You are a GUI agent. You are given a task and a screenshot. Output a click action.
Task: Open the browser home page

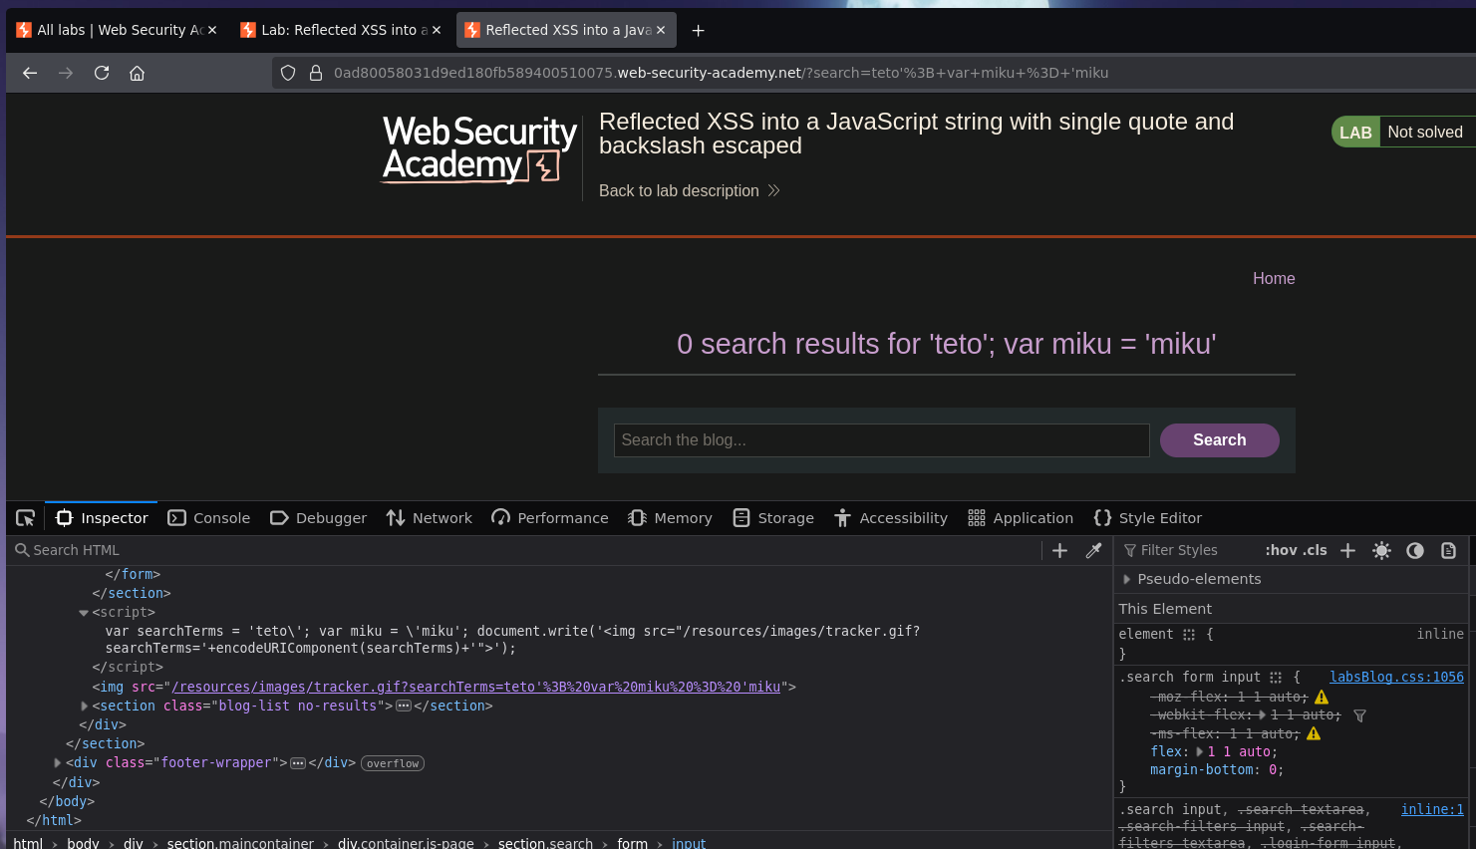click(x=138, y=73)
